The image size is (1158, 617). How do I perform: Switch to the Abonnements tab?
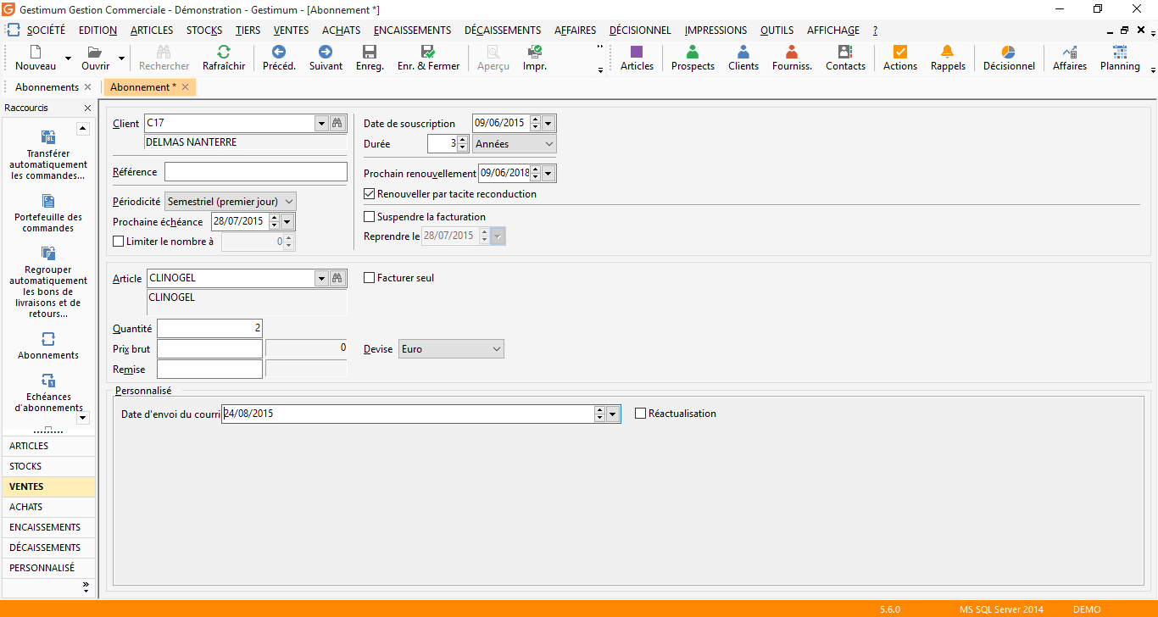[x=47, y=87]
